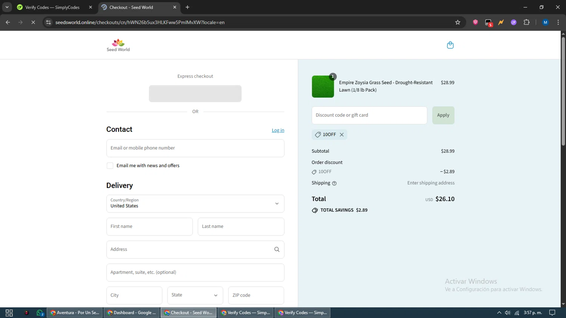Image resolution: width=566 pixels, height=318 pixels.
Task: Click the shipping info question mark icon
Action: pyautogui.click(x=334, y=183)
